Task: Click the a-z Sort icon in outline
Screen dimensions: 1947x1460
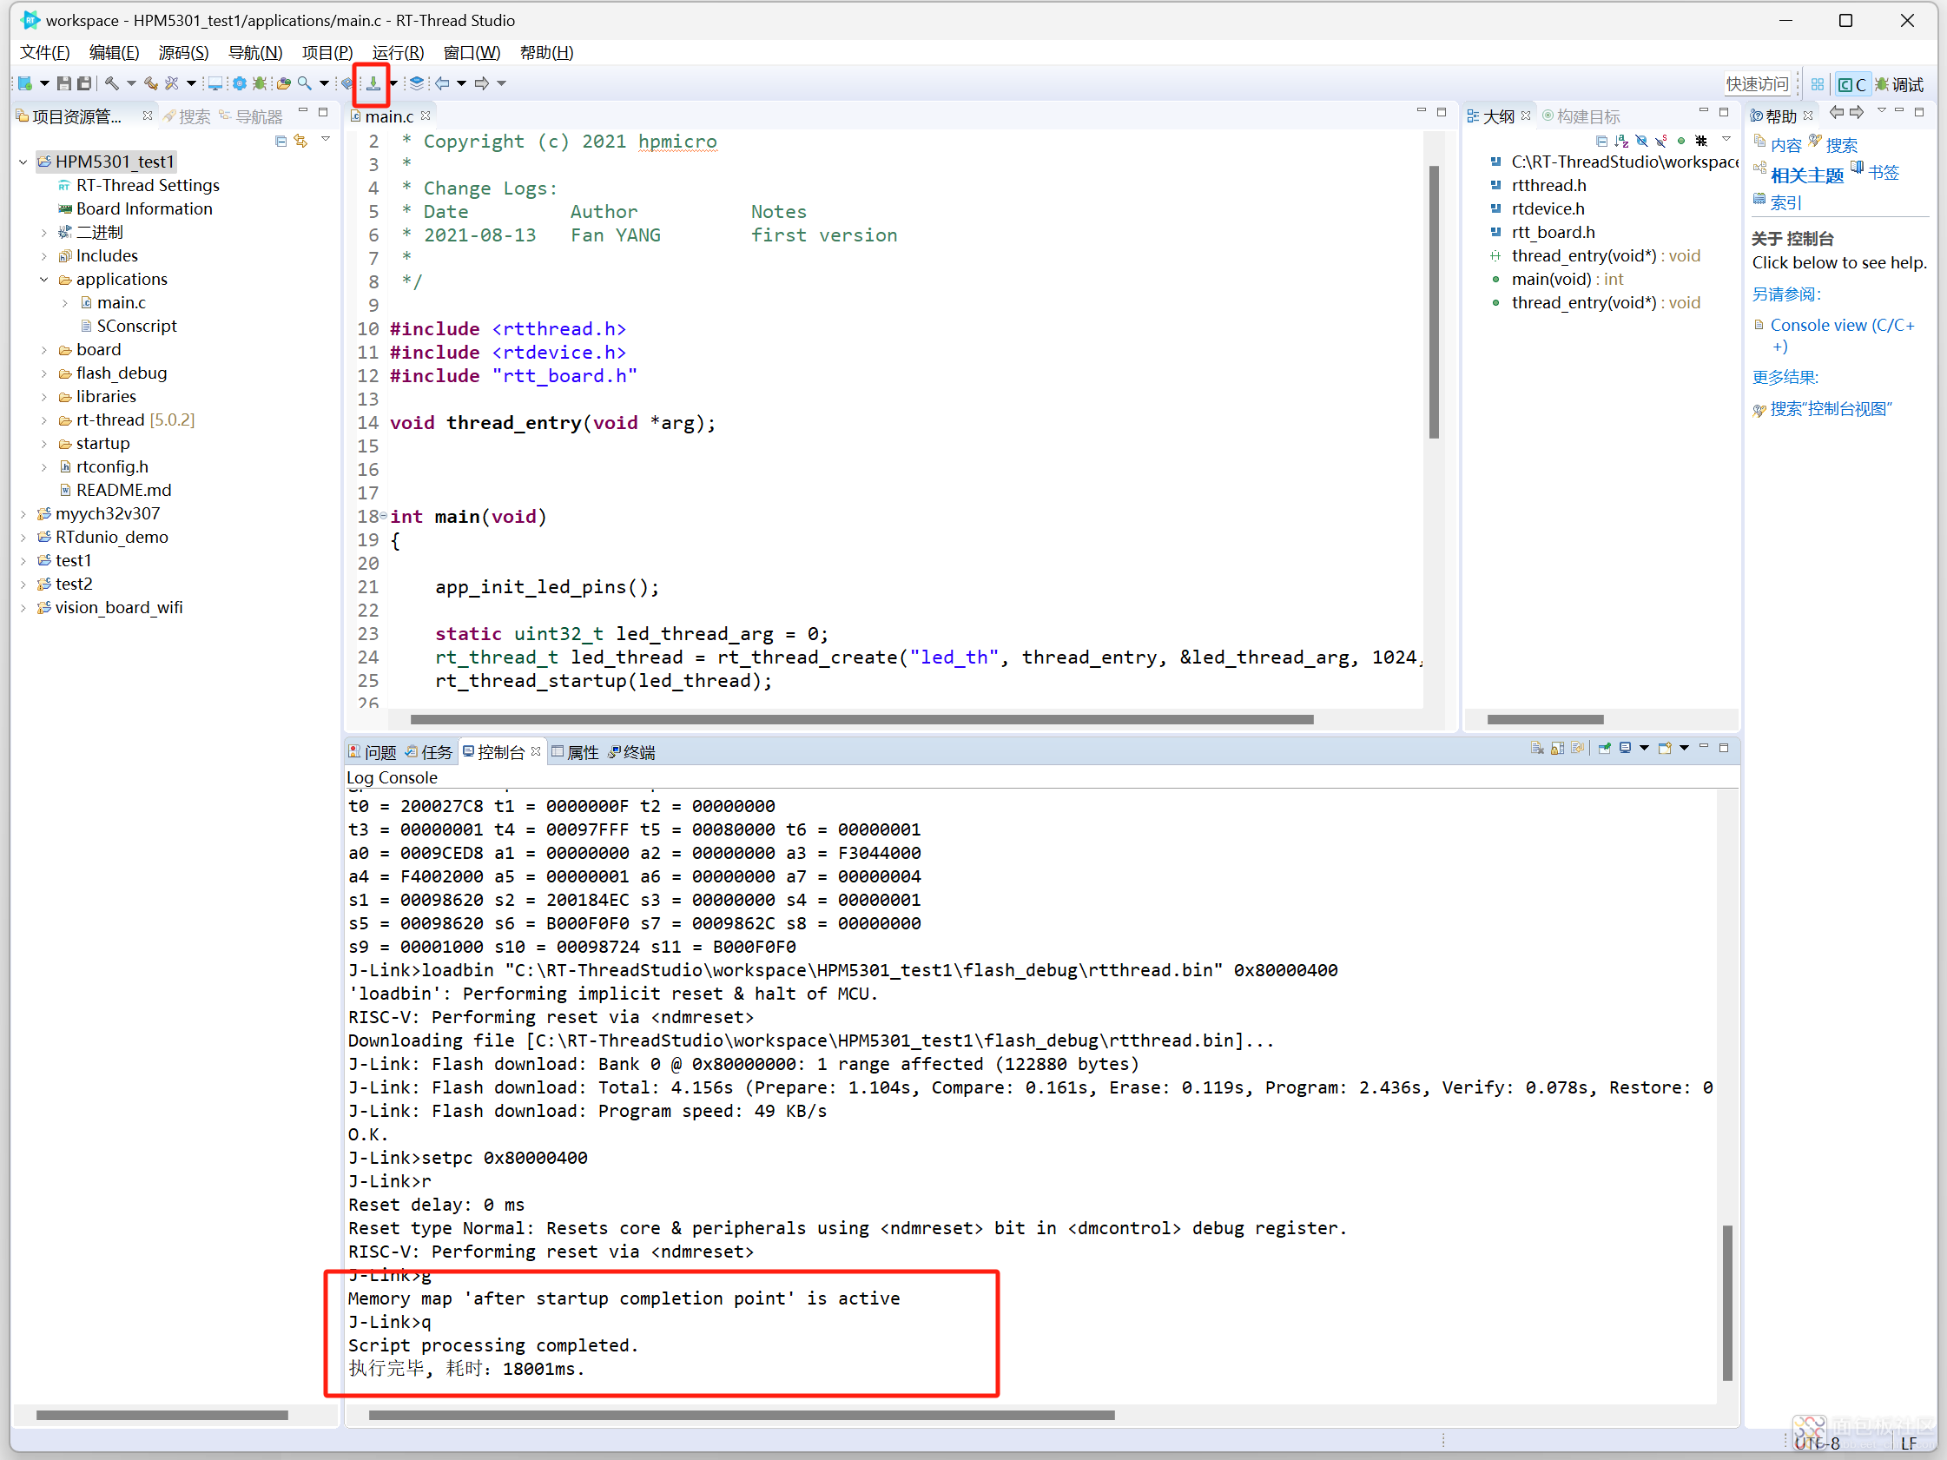Action: [1621, 142]
